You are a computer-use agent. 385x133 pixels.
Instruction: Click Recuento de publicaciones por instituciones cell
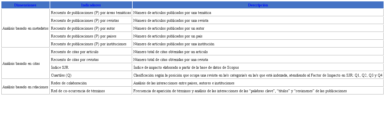click(x=89, y=44)
